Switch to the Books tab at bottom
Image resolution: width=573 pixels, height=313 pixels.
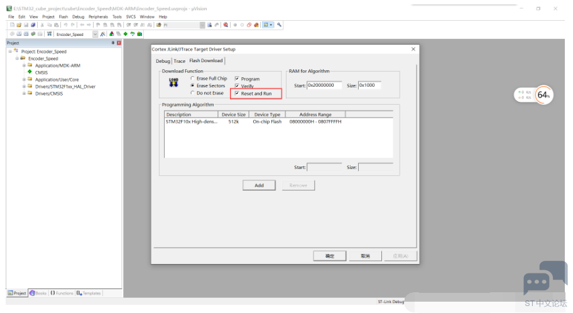click(x=38, y=294)
